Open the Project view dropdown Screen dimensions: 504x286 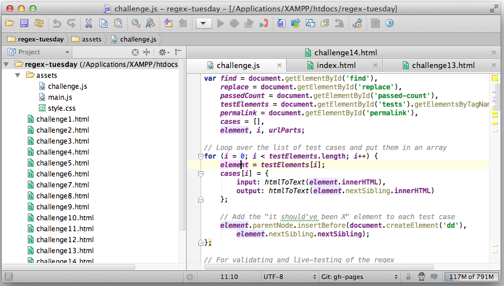(39, 52)
